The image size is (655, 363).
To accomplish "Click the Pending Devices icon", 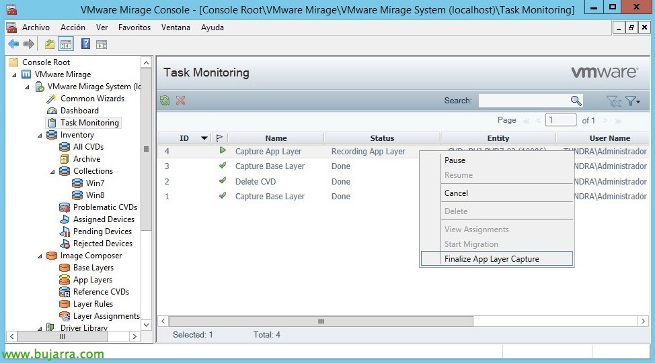I will point(65,231).
